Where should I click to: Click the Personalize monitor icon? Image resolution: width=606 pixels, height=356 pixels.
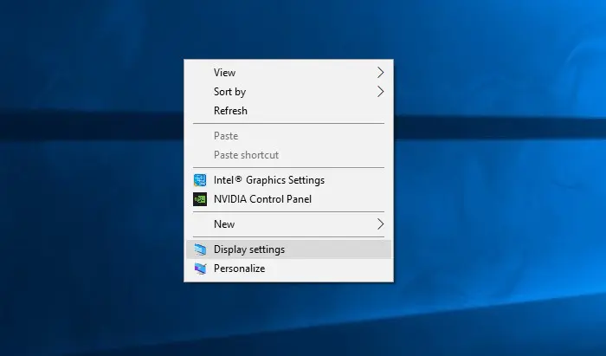tap(200, 269)
